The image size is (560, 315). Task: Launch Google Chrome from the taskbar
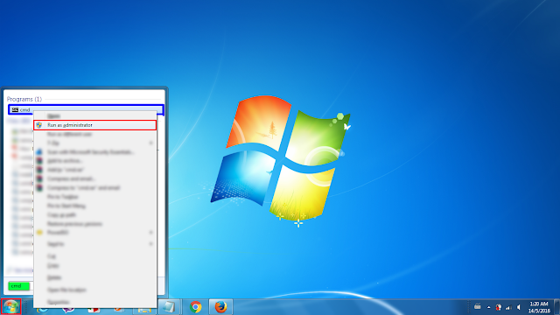click(x=195, y=307)
